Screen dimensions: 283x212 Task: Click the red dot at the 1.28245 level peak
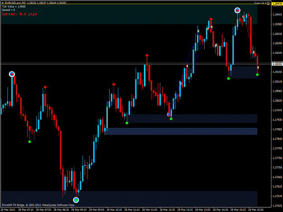(x=147, y=55)
